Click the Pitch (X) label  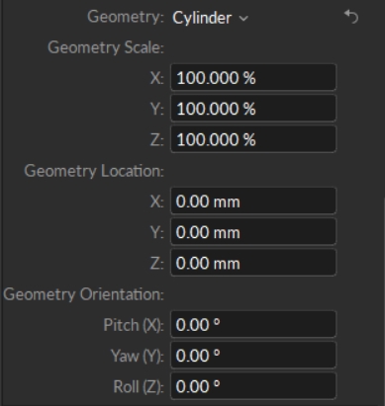tap(134, 325)
